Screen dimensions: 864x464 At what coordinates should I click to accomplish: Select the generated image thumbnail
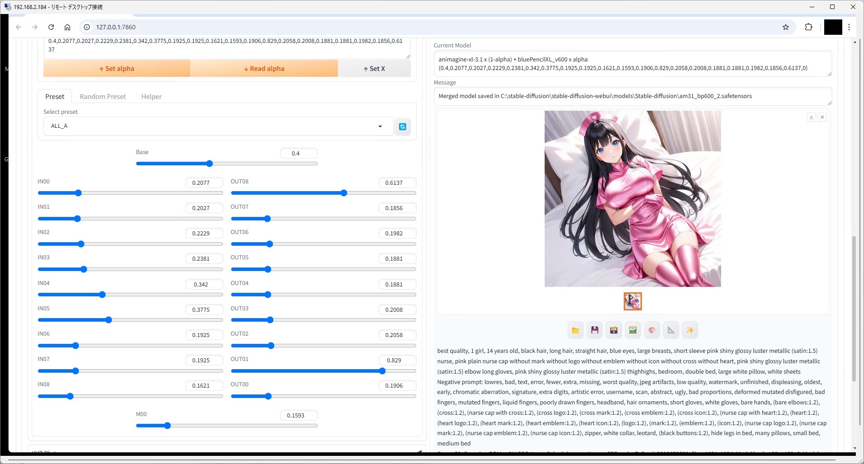click(632, 301)
